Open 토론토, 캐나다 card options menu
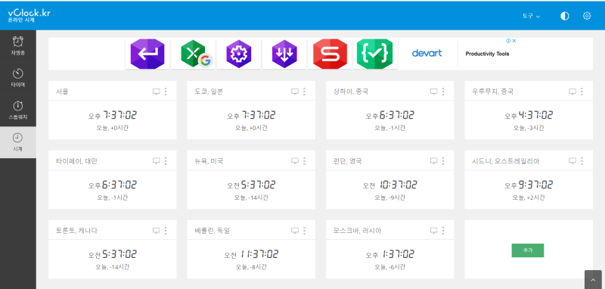This screenshot has height=289, width=605. coord(166,230)
